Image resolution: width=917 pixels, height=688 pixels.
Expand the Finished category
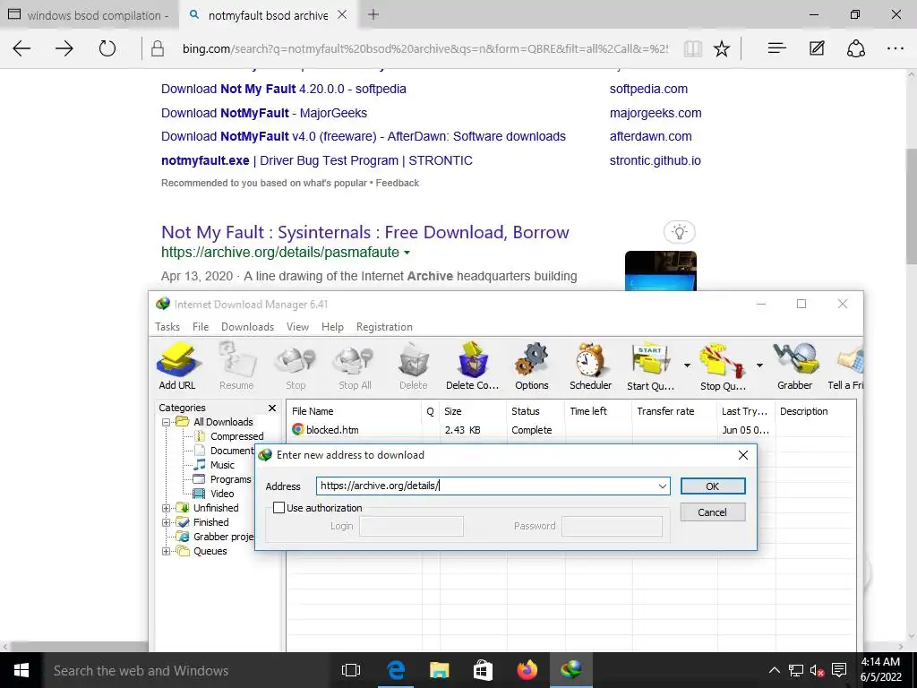point(166,522)
